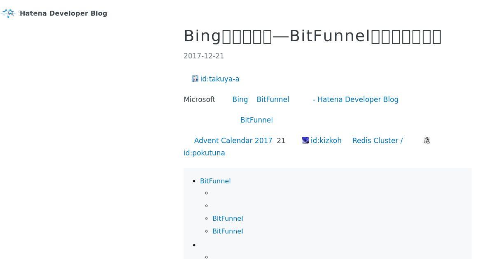Image resolution: width=494 pixels, height=259 pixels.
Task: Click the Hatena Developer Blog logo icon
Action: (8, 13)
